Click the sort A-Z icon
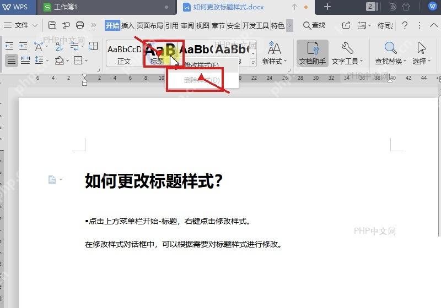 coord(59,46)
